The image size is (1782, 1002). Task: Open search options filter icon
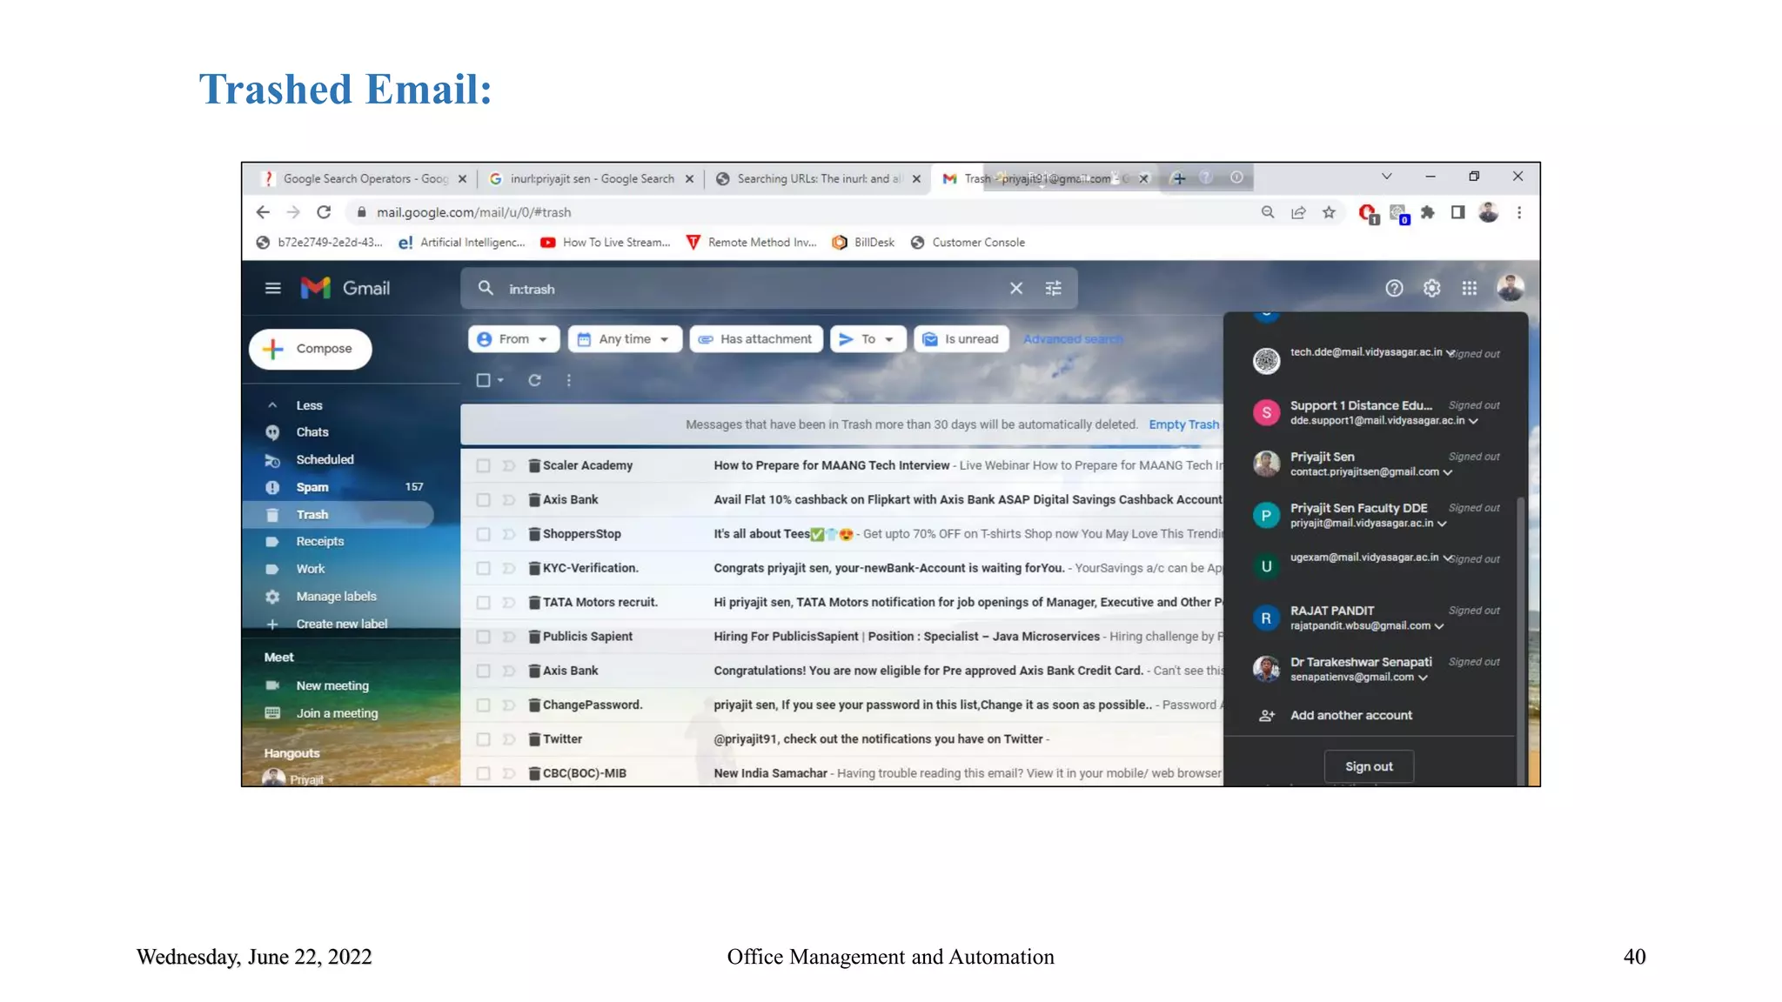pos(1053,288)
